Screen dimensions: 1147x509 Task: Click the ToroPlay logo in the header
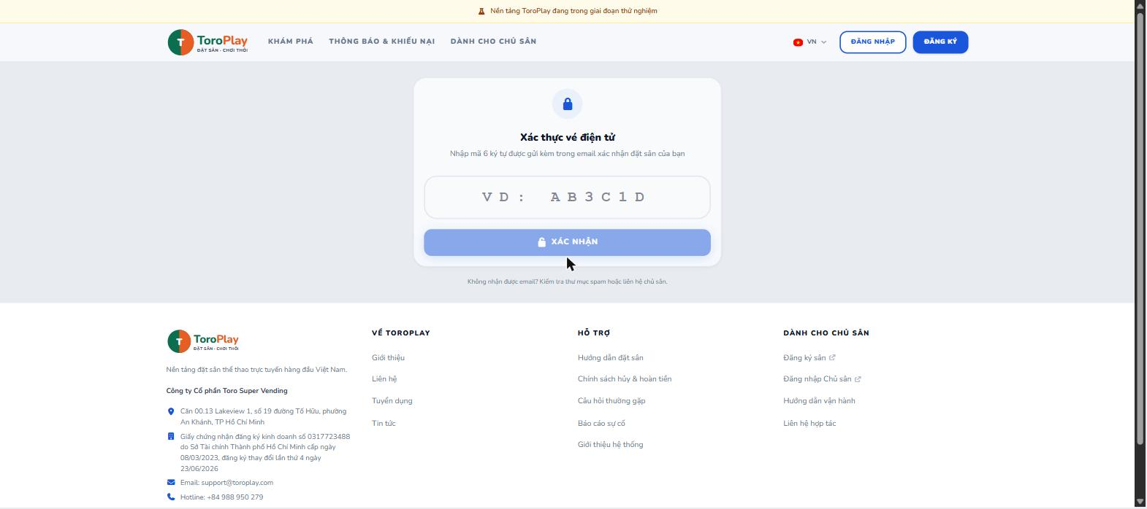(x=208, y=42)
